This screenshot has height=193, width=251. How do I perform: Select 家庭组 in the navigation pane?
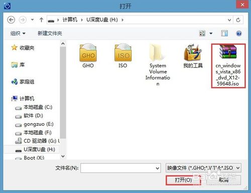click(x=23, y=81)
